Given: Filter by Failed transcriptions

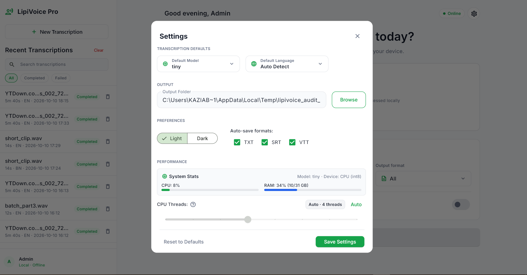Looking at the screenshot, I should click(61, 78).
